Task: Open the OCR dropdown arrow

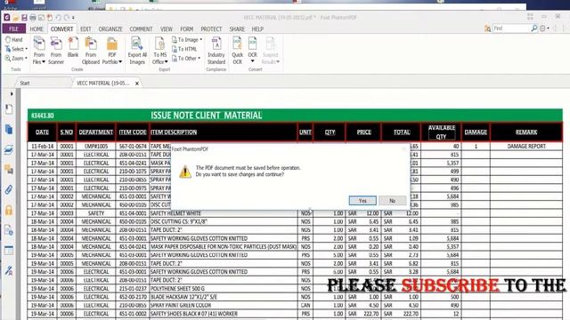Action: (x=253, y=61)
